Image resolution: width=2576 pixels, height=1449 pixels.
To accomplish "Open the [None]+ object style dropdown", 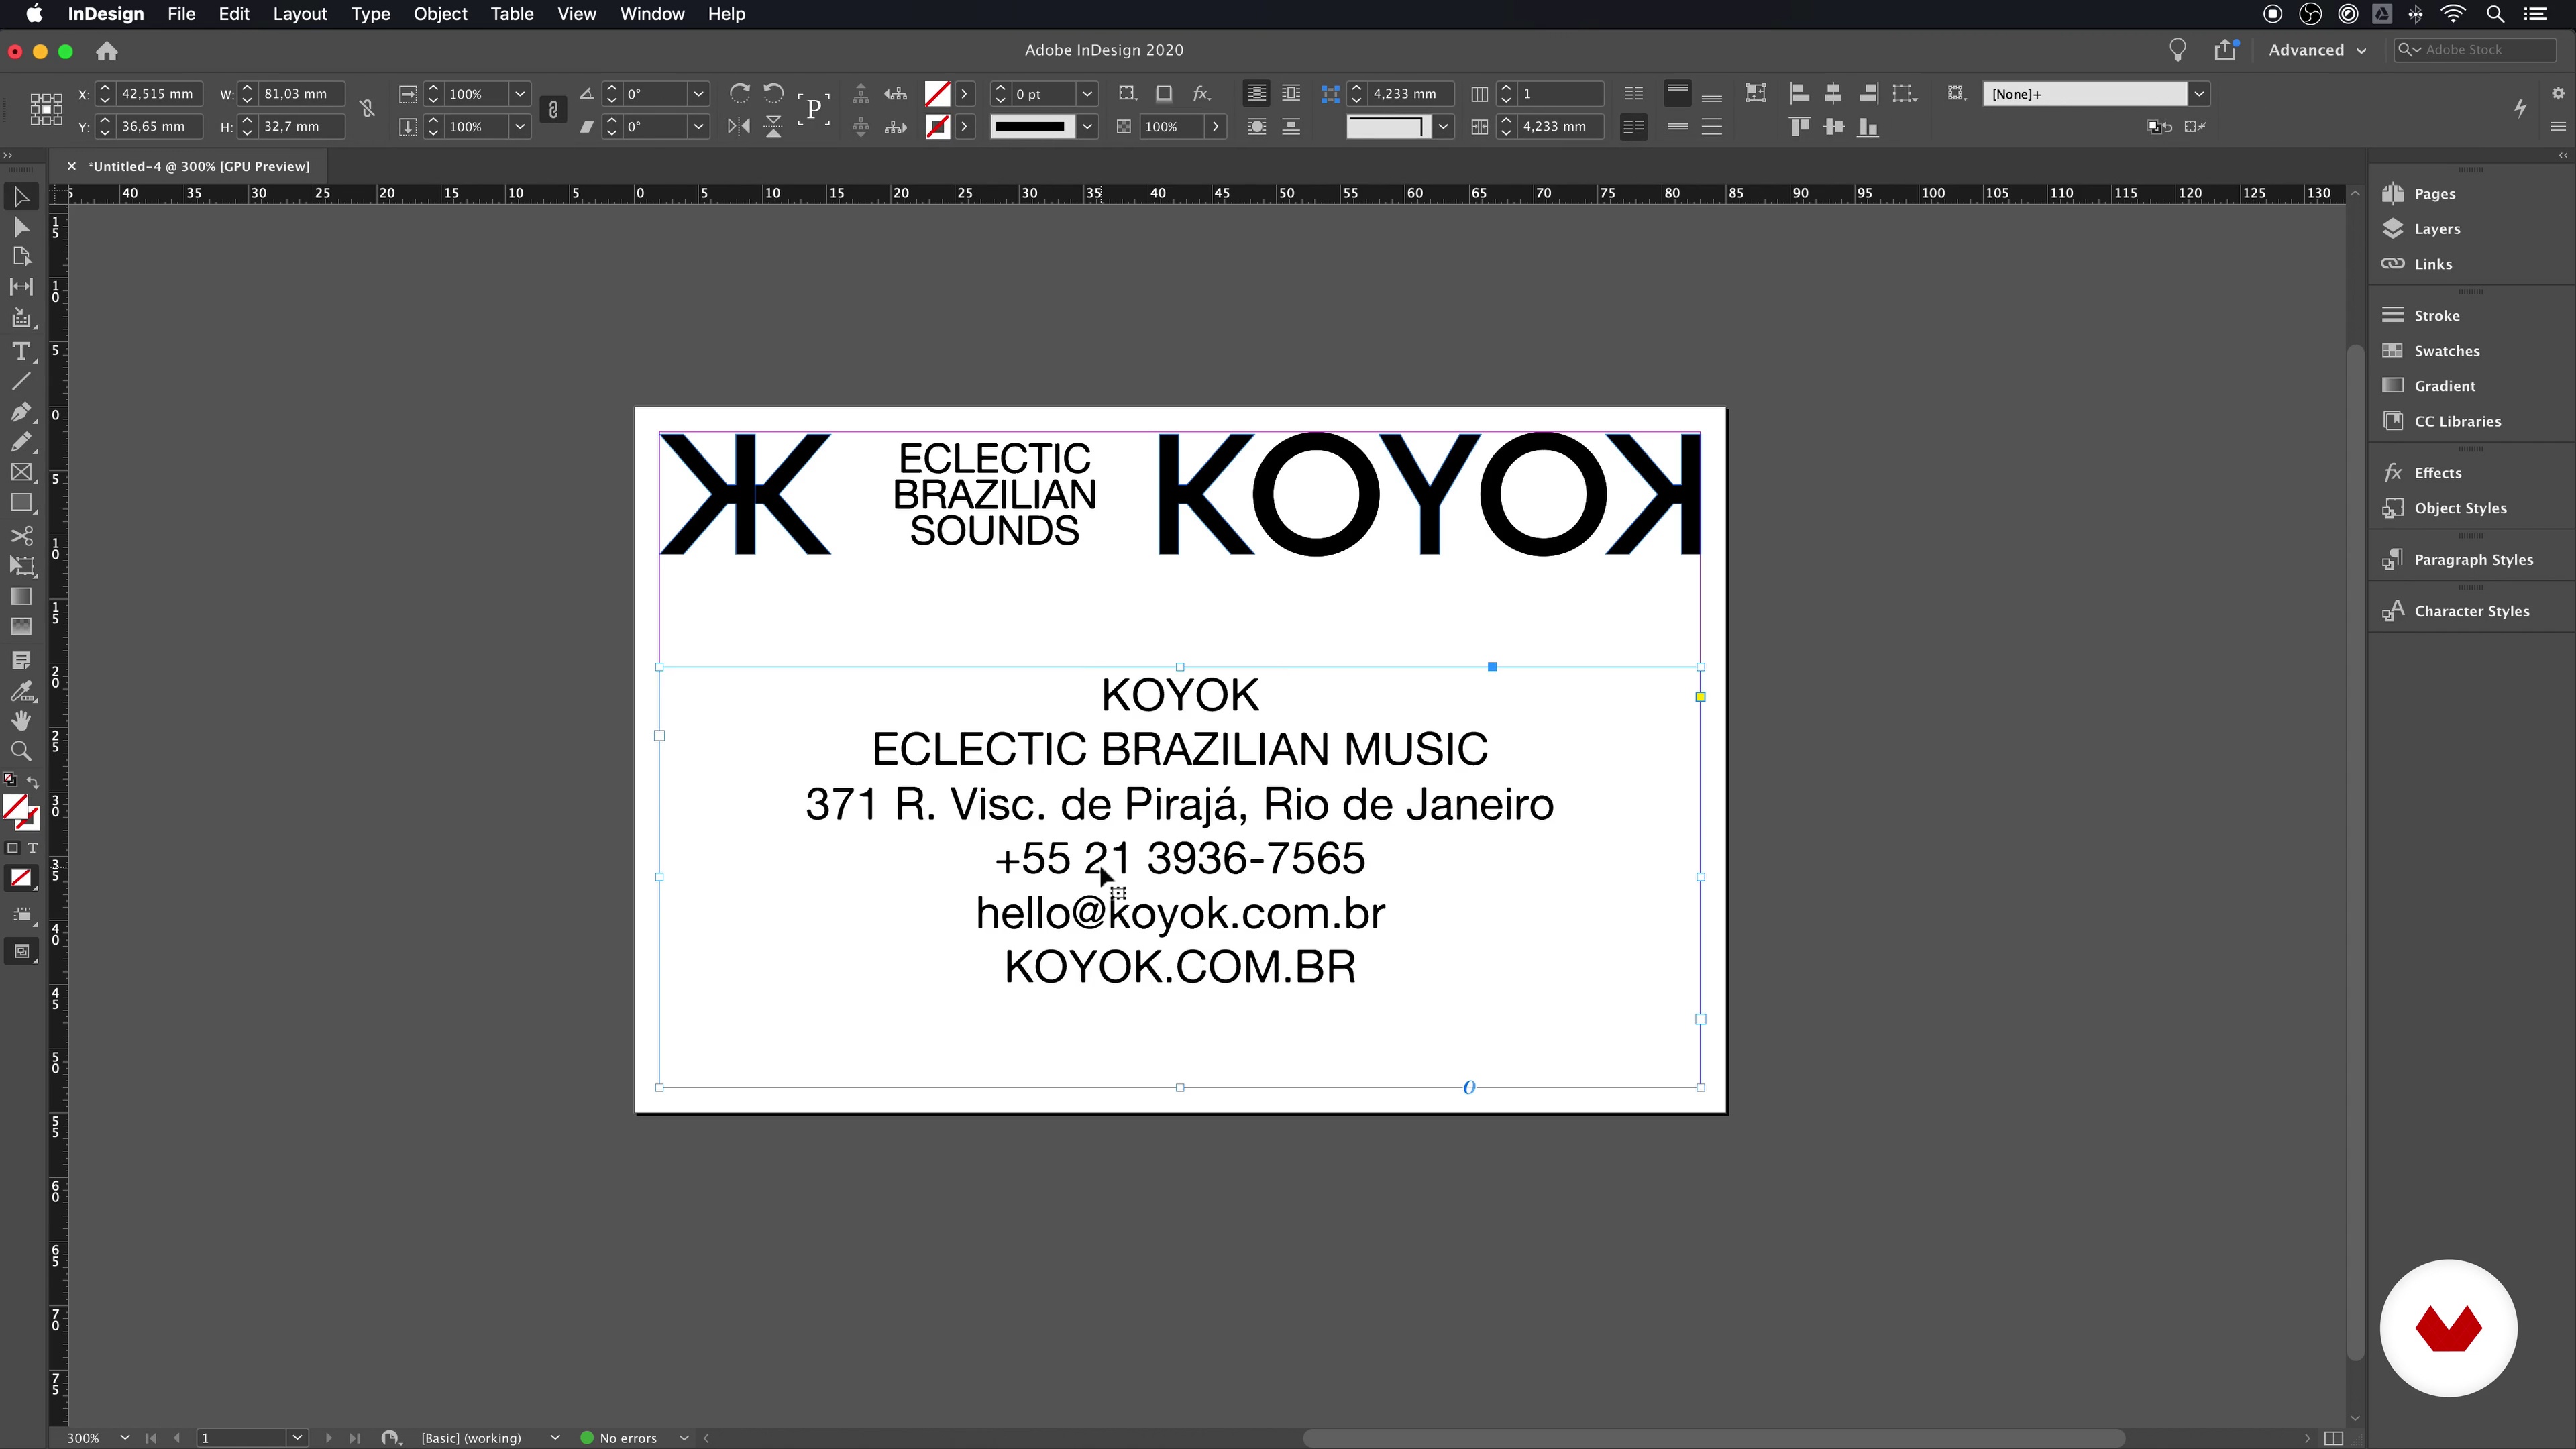I will [2199, 94].
